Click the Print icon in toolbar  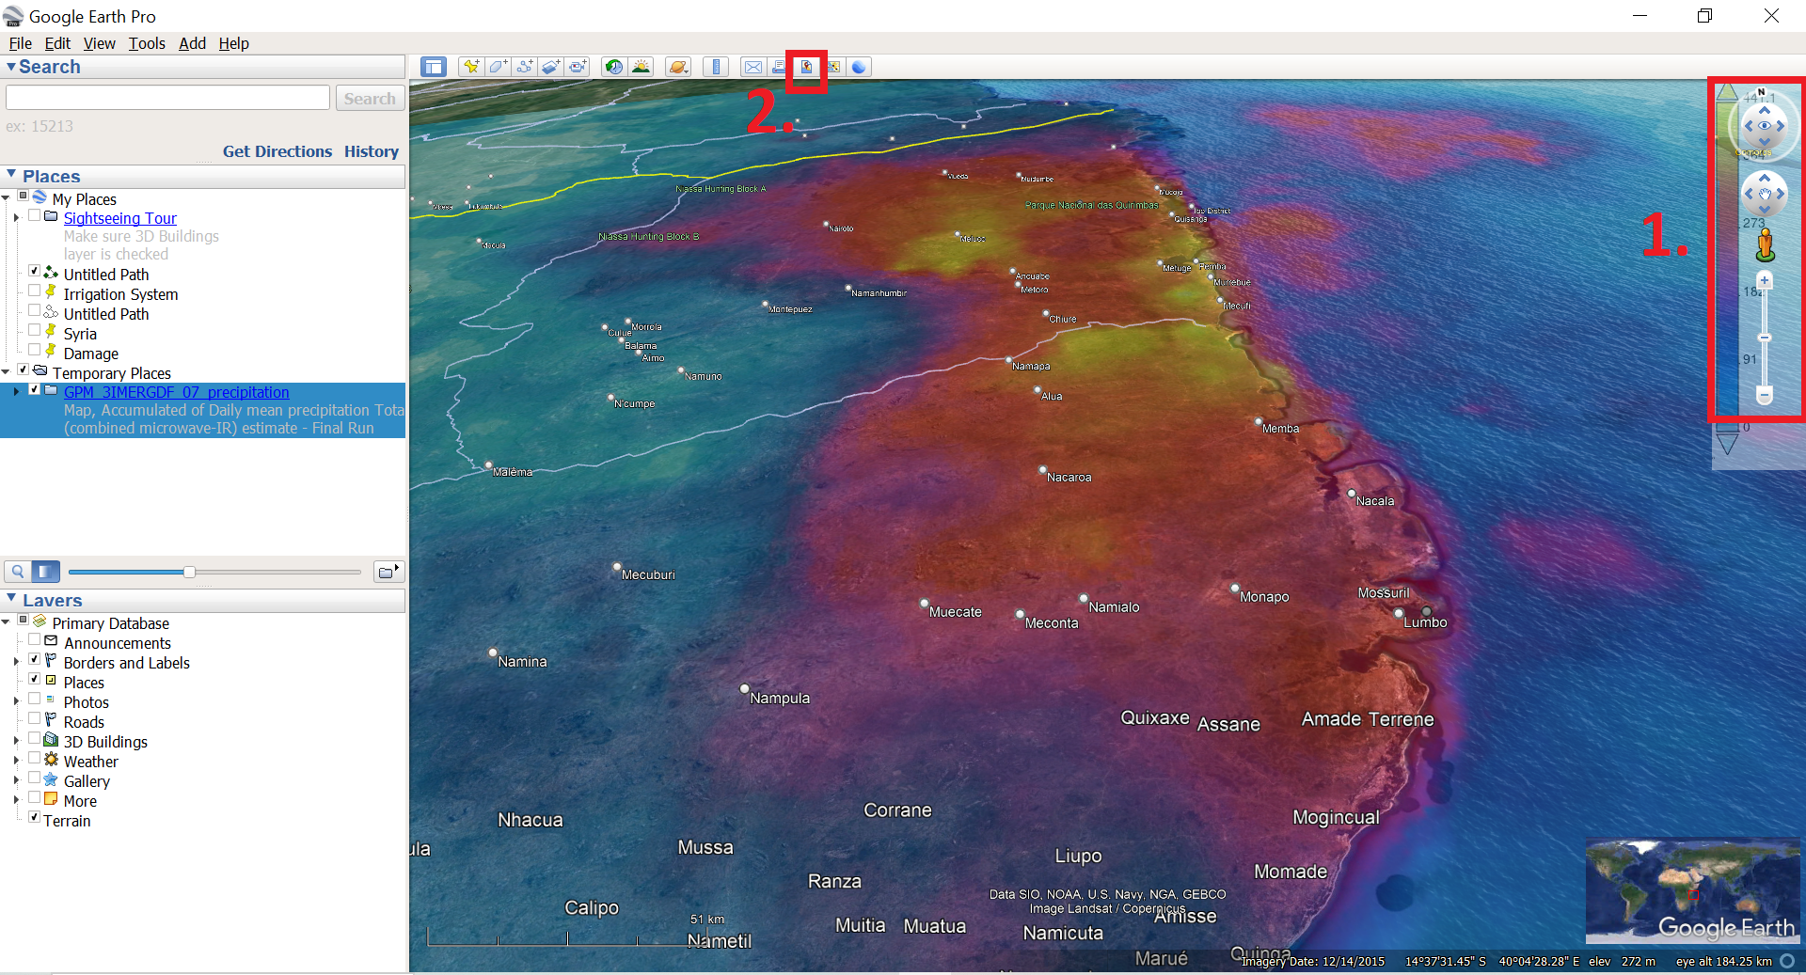click(779, 67)
